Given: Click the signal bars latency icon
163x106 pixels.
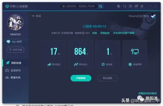Looking at the screenshot, I should [49, 64].
